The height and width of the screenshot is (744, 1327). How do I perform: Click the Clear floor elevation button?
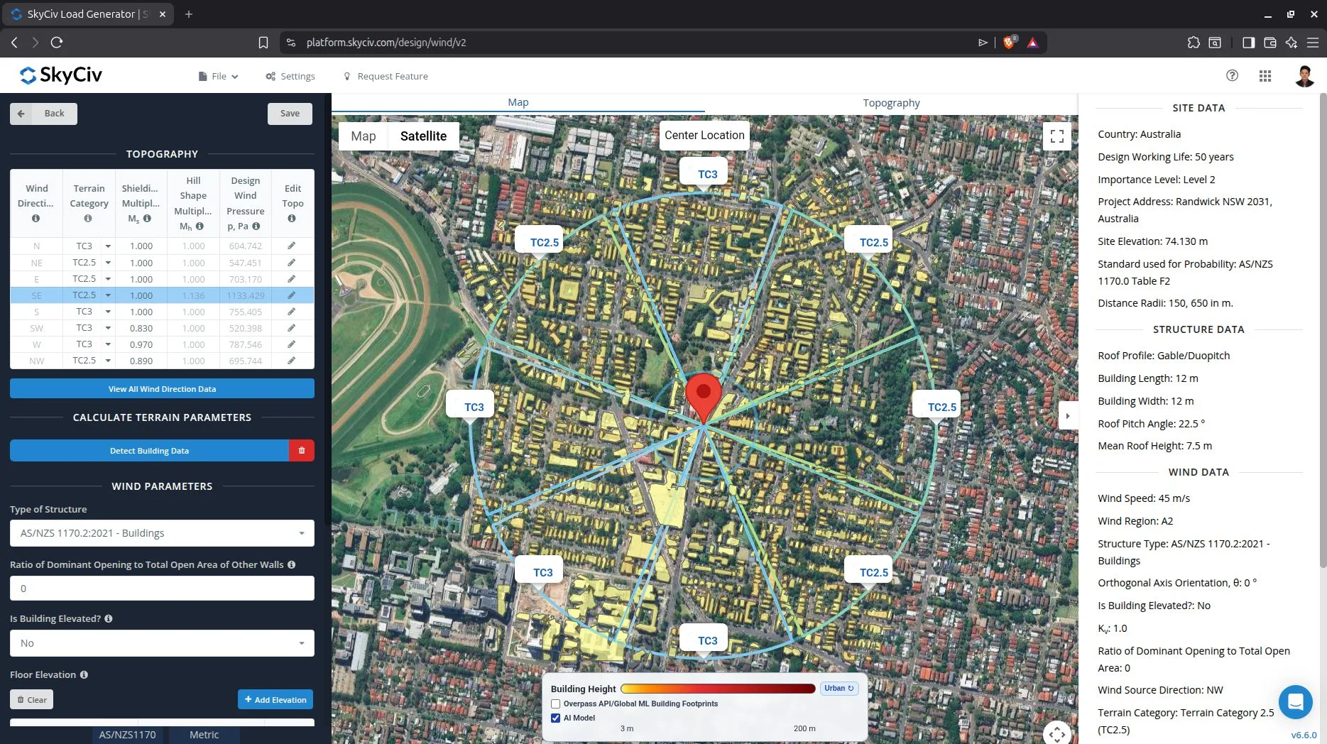32,699
